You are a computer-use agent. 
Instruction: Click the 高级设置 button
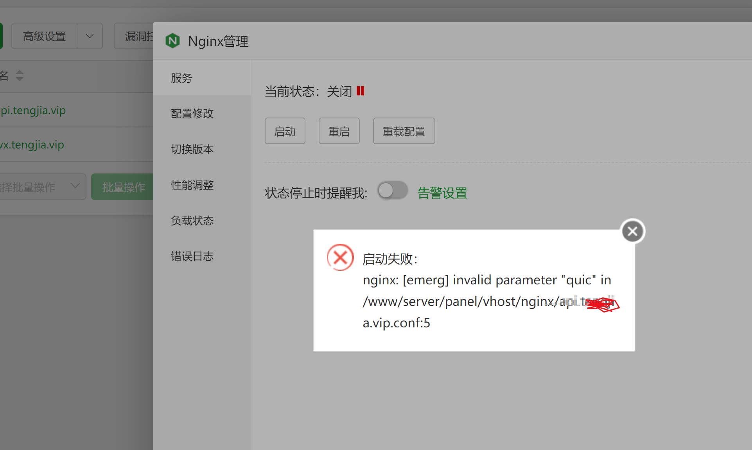44,36
